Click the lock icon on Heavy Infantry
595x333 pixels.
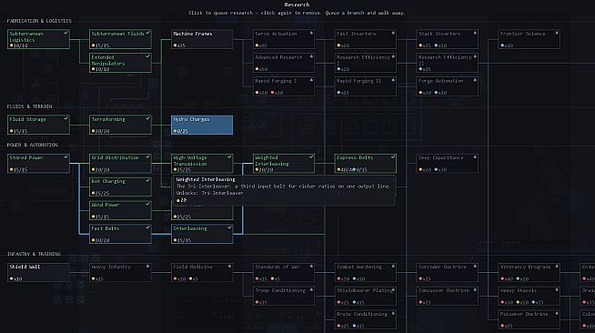147,267
